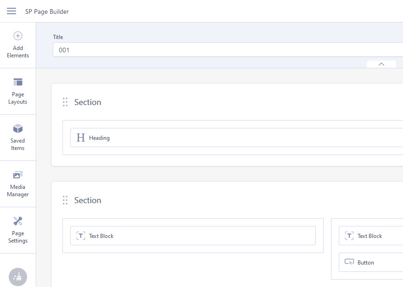Click the SP Page Builder title
Image resolution: width=403 pixels, height=287 pixels.
(47, 11)
